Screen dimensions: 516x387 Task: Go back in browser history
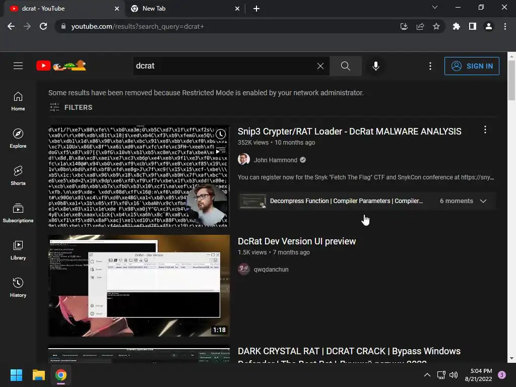(x=11, y=26)
